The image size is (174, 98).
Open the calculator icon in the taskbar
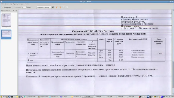point(19,97)
